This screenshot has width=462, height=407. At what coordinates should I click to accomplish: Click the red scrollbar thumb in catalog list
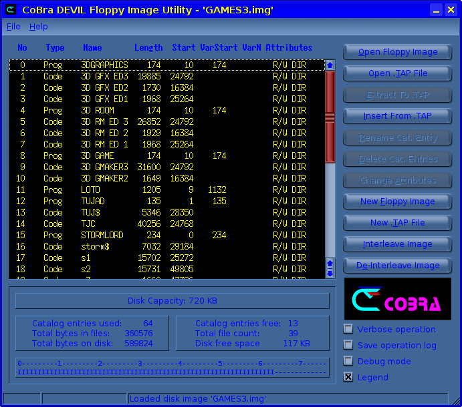[330, 117]
